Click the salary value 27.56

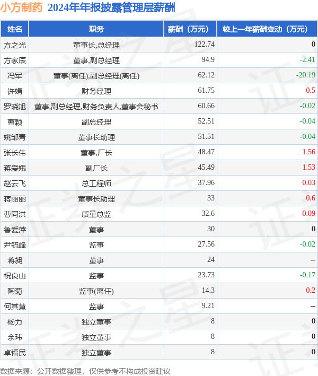pyautogui.click(x=206, y=244)
